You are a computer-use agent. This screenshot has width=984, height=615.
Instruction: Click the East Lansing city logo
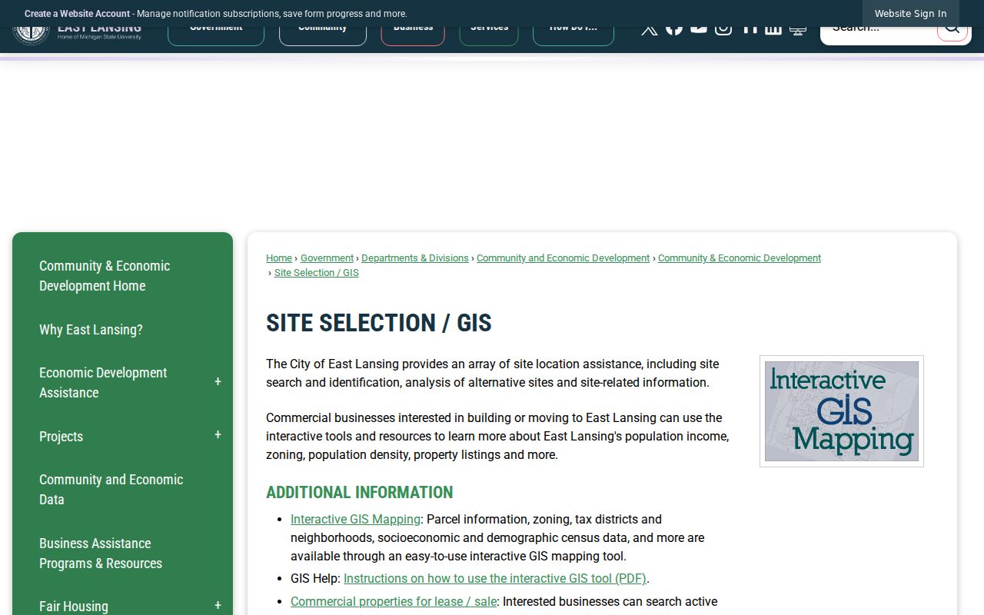77,35
